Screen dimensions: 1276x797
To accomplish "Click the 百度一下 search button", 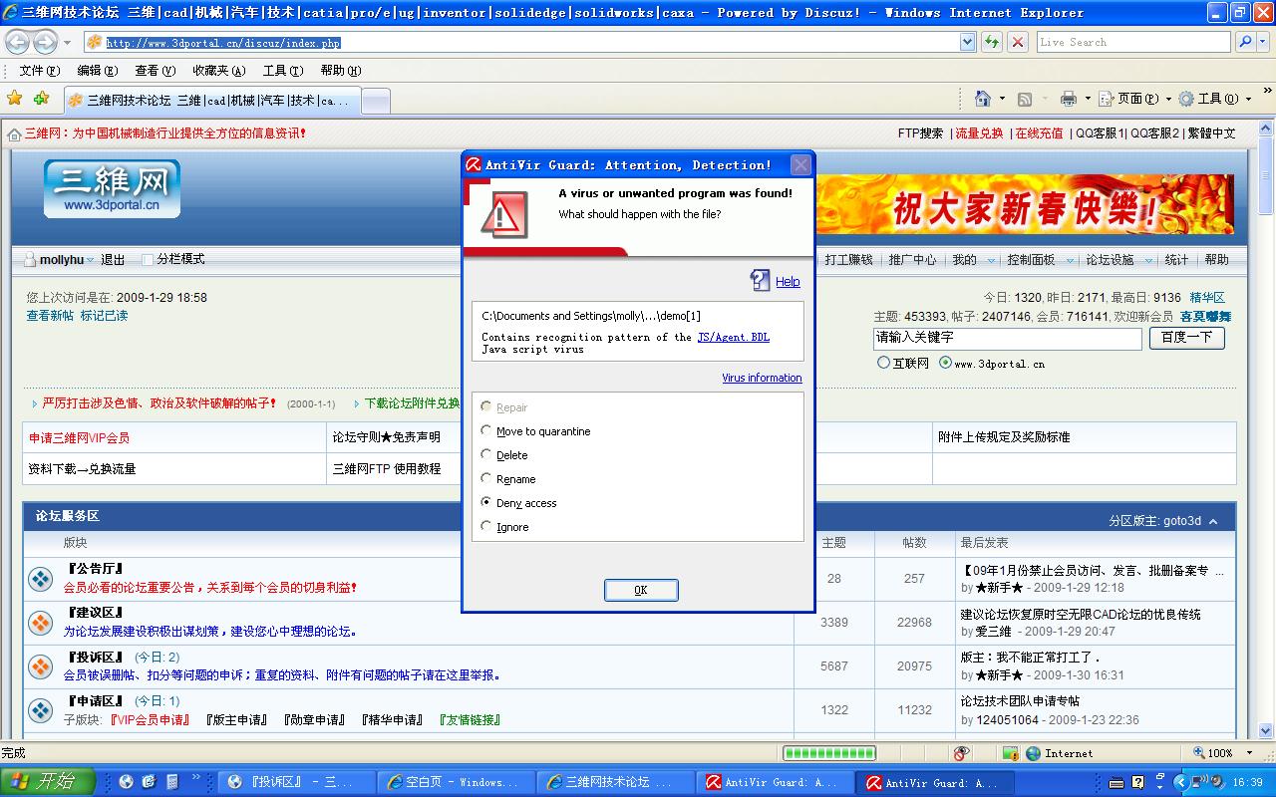I will pyautogui.click(x=1187, y=338).
